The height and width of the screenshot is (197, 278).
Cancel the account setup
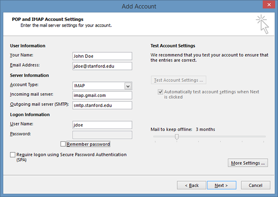256,185
